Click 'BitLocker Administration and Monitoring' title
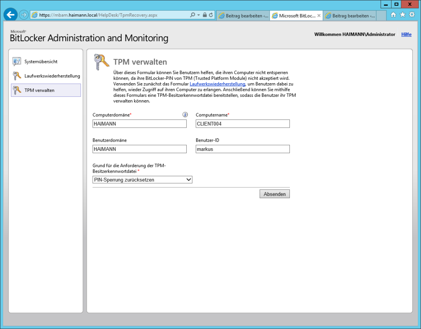This screenshot has width=421, height=329. (x=89, y=38)
